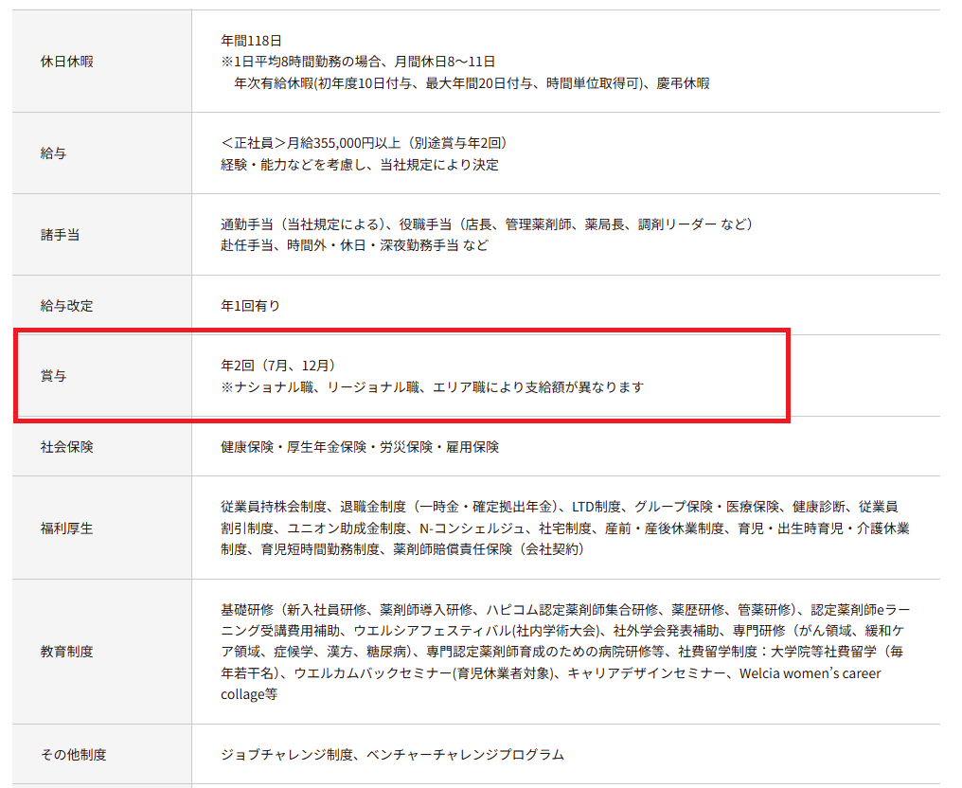The width and height of the screenshot is (962, 788).
Task: Click the 休日休暇 row header
Action: [x=67, y=62]
